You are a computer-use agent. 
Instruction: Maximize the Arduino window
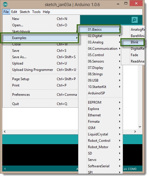[x=126, y=3]
